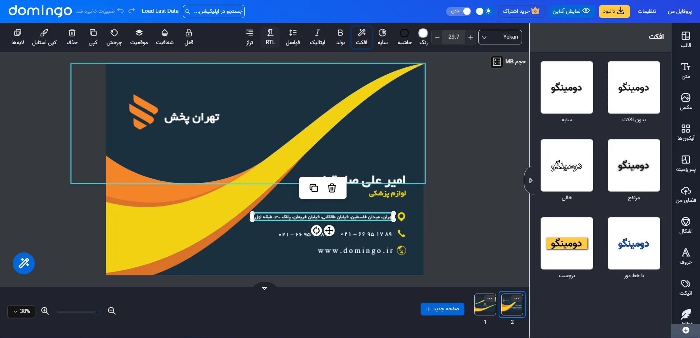Screen dimensions: 700x338
Task: Open the Settings (تنظیمات) menu
Action: coord(647,11)
